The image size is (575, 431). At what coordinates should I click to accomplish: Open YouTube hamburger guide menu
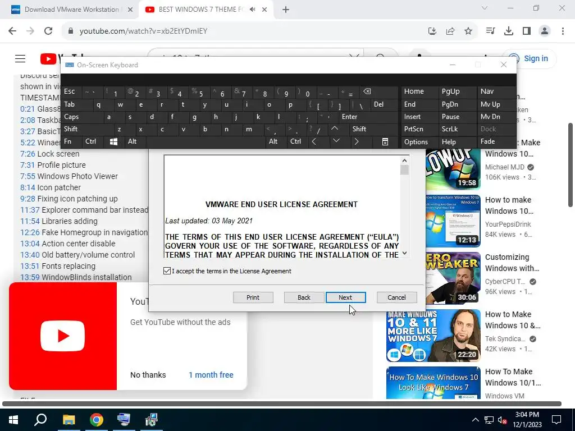click(x=20, y=58)
